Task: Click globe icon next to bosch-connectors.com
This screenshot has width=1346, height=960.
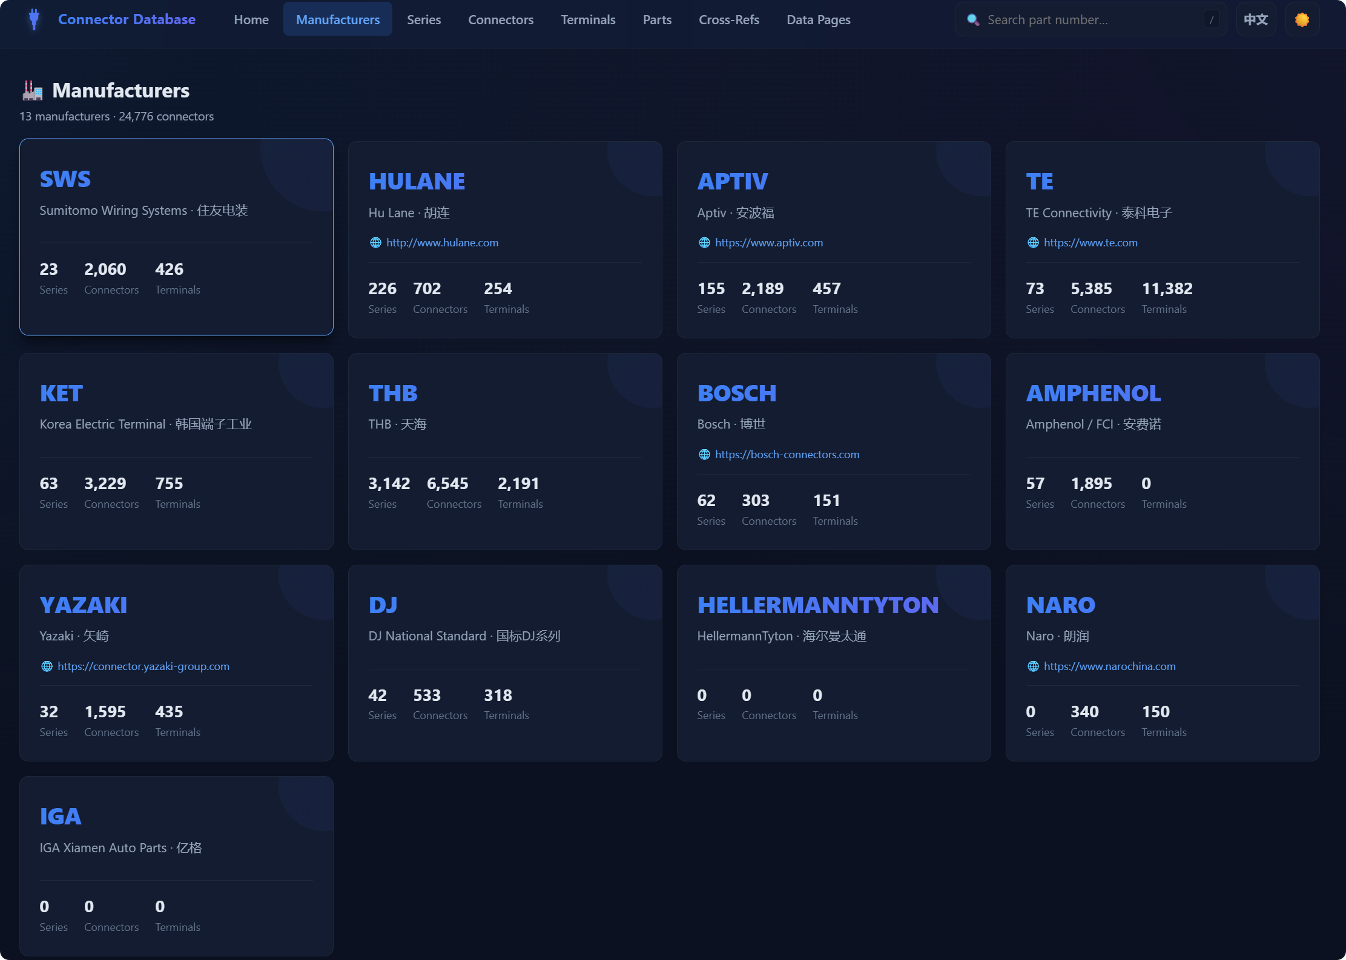Action: (704, 455)
